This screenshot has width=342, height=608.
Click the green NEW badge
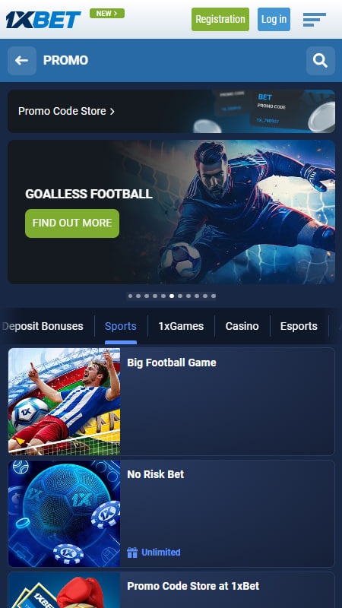click(107, 14)
